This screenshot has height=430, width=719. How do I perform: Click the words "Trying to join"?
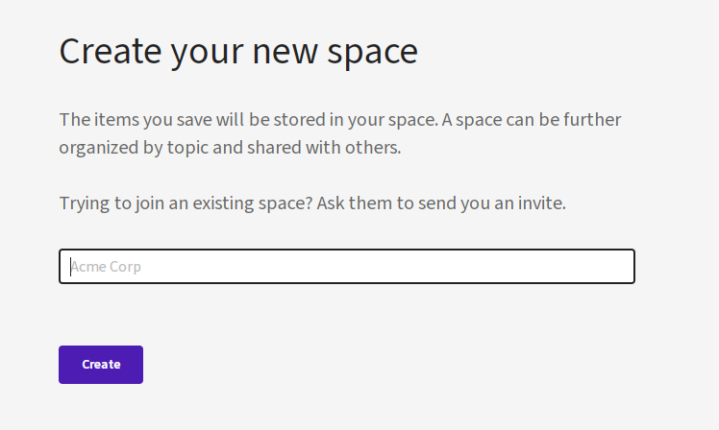[110, 203]
